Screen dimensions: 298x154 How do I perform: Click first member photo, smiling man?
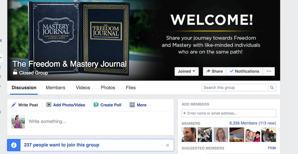189,135
